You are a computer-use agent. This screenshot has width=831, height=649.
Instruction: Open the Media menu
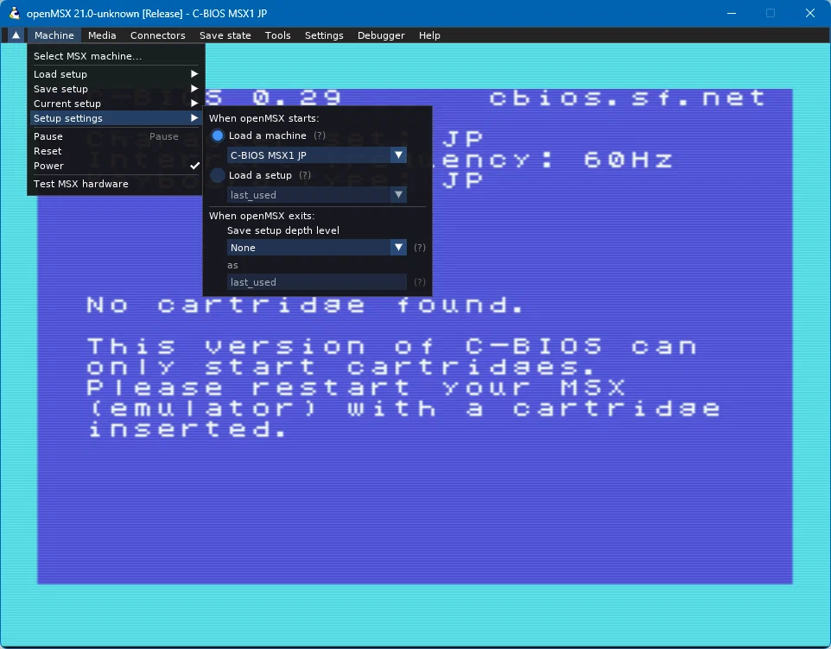point(102,35)
